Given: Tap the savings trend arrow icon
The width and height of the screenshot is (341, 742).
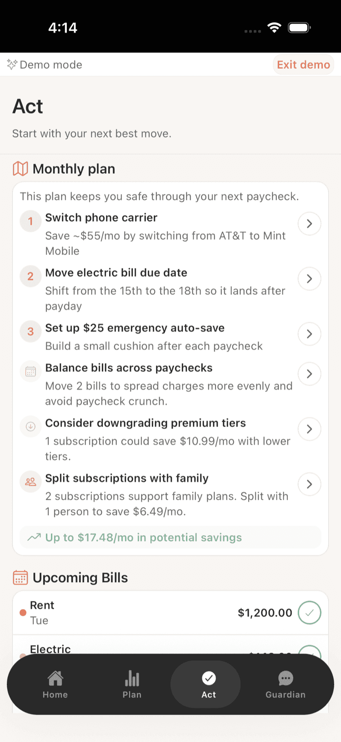Looking at the screenshot, I should click(x=34, y=538).
